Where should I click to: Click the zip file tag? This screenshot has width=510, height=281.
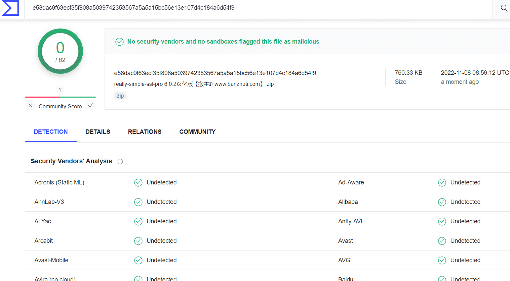coord(120,96)
